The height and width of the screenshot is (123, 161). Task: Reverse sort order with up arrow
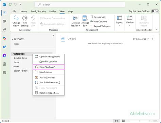[x=152, y=39]
